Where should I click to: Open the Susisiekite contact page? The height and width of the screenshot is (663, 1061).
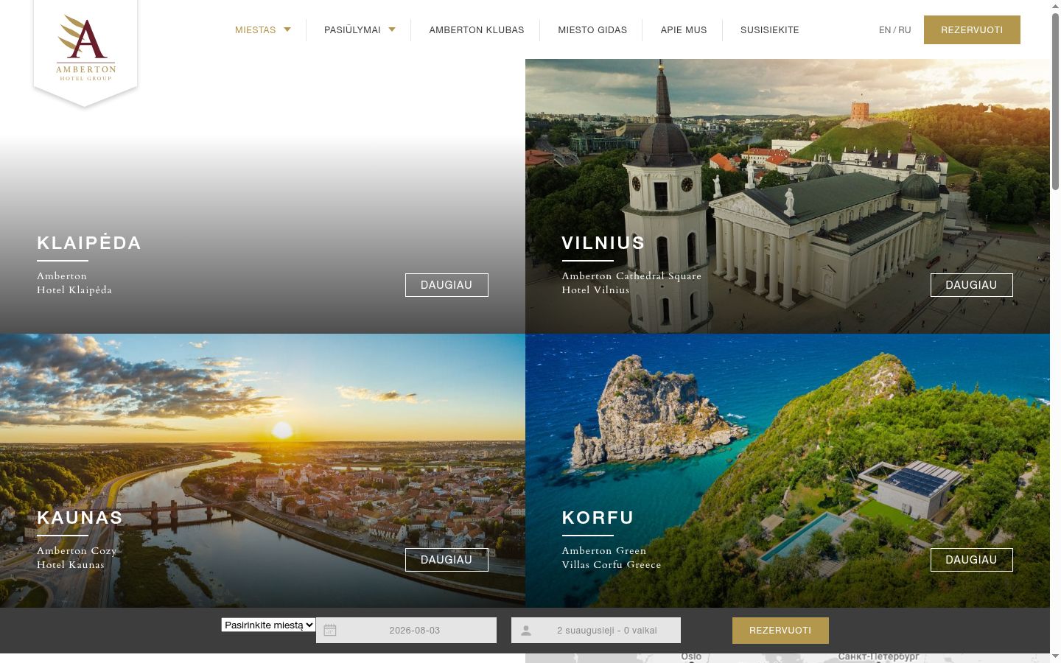tap(770, 30)
